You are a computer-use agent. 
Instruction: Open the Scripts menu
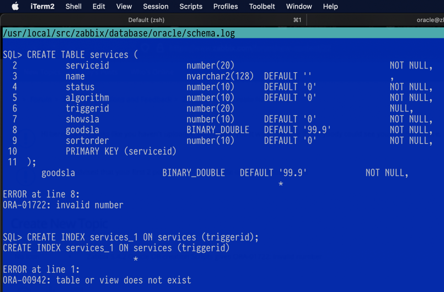pyautogui.click(x=191, y=6)
